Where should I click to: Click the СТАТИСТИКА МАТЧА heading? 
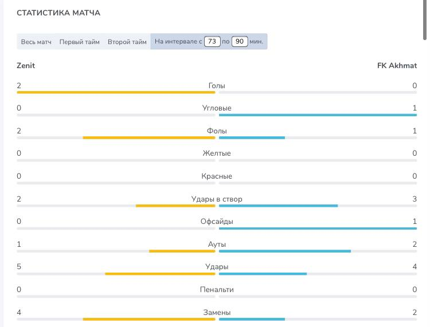click(x=58, y=13)
